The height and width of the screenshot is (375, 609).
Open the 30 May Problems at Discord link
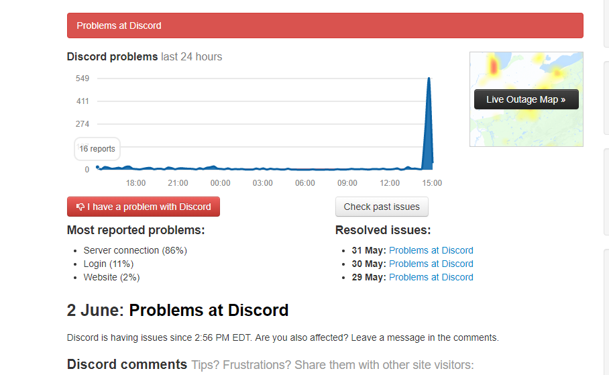(431, 264)
